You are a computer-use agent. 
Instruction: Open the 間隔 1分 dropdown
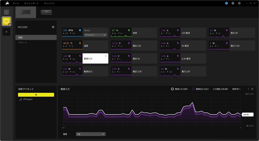coord(91,134)
